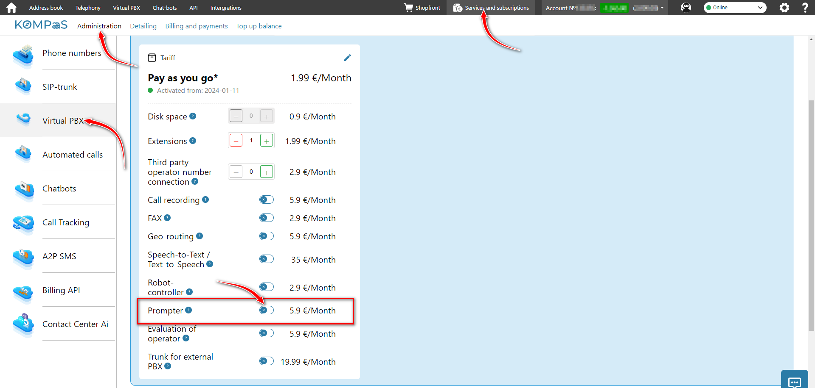Select Virtual PBX in sidebar
The width and height of the screenshot is (815, 388).
[58, 121]
